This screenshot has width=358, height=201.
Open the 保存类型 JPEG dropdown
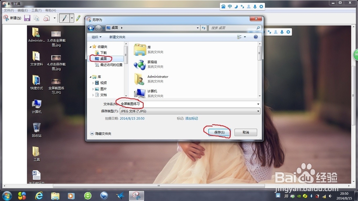(190, 111)
